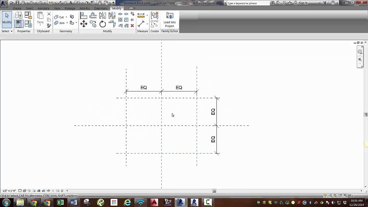The image size is (368, 207).
Task: Click the Scale tool icon
Action: pos(126,20)
